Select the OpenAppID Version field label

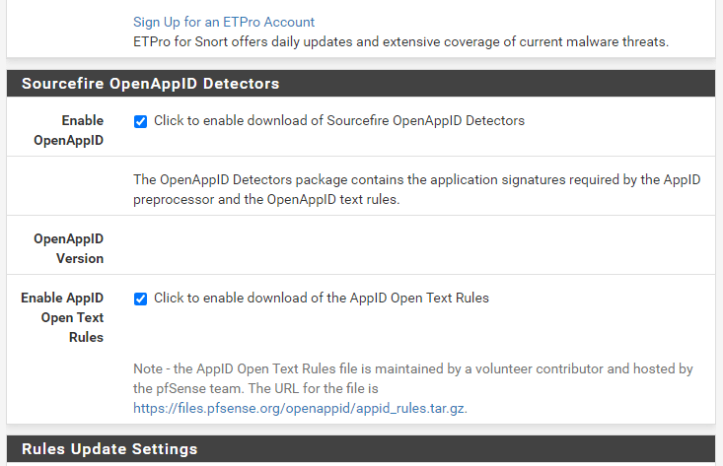point(68,248)
